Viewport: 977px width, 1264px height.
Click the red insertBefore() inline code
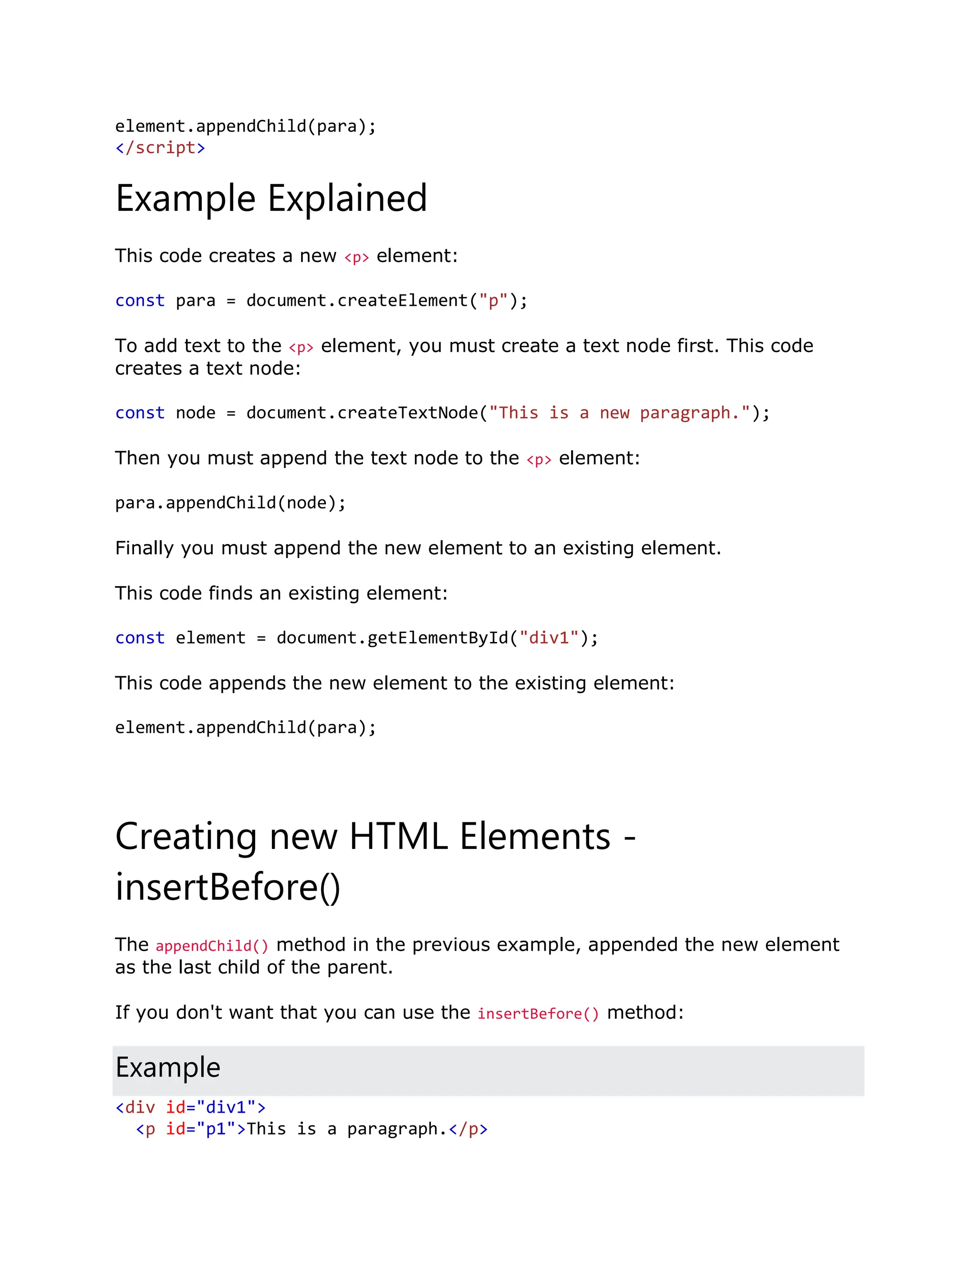click(x=538, y=1014)
